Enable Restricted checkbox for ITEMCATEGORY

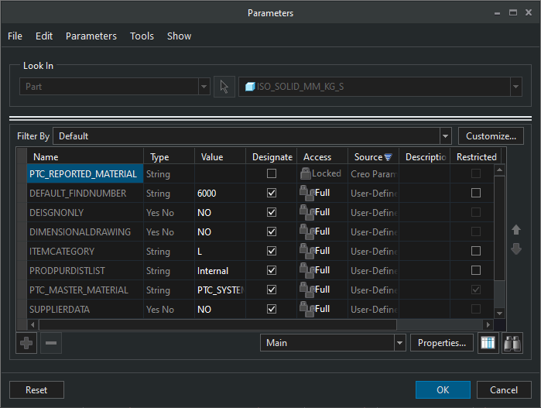[x=476, y=252]
